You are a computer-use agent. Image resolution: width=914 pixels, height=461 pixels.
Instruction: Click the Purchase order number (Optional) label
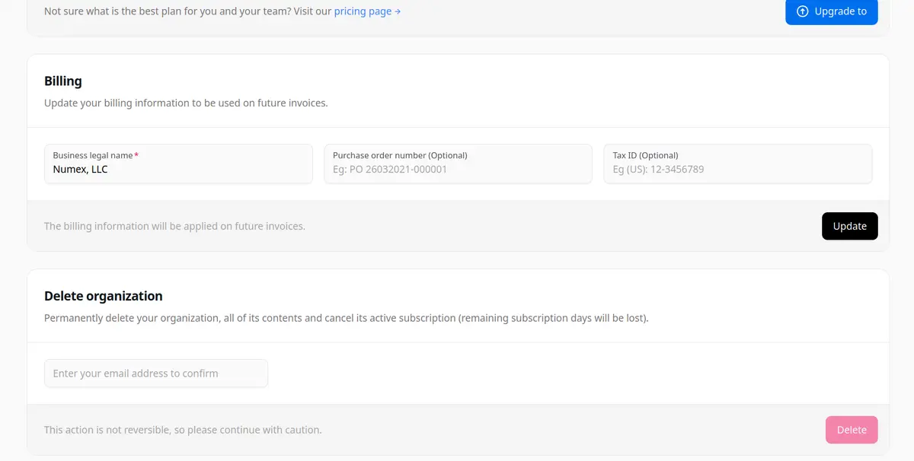click(400, 155)
